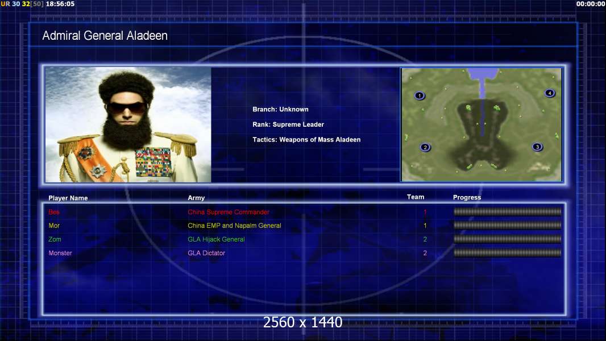Click team number for Monster

(425, 253)
